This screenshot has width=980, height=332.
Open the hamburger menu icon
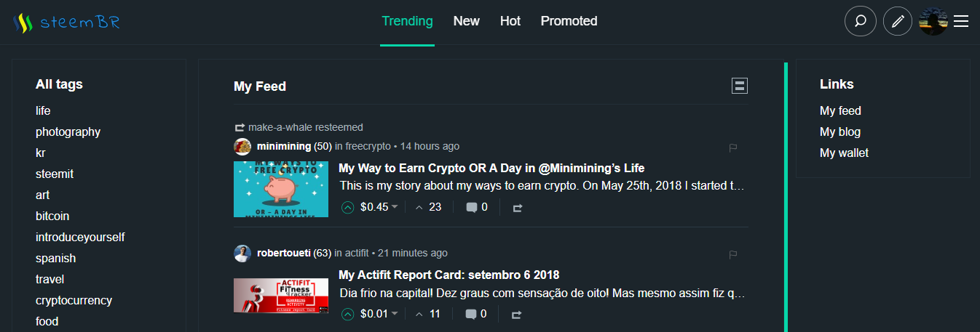pyautogui.click(x=961, y=22)
